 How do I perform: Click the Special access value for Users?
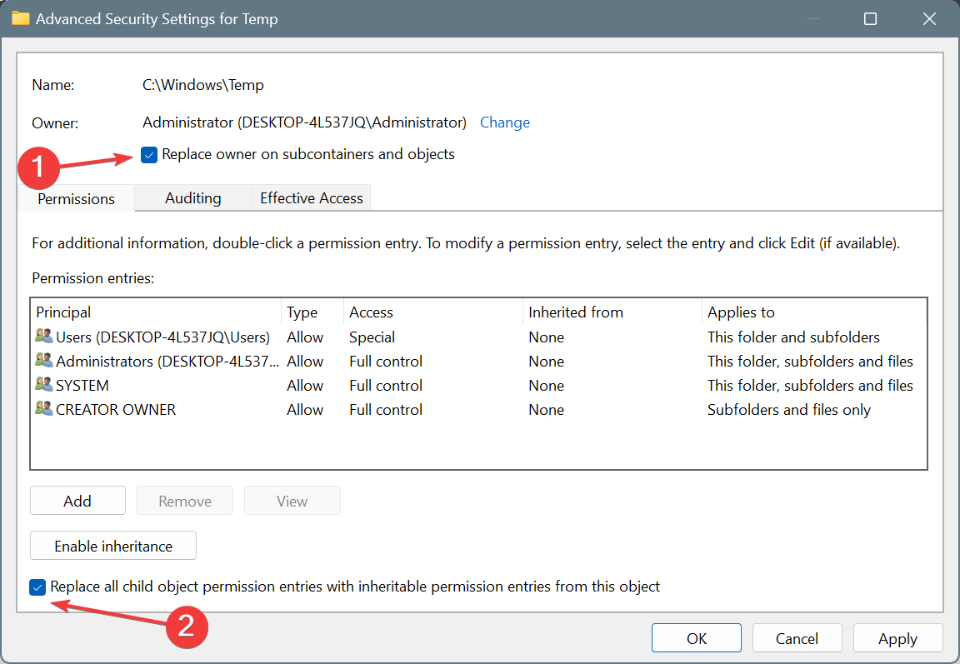372,337
